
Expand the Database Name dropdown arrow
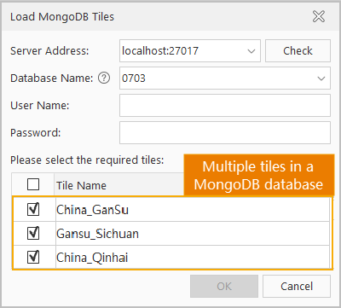point(321,78)
